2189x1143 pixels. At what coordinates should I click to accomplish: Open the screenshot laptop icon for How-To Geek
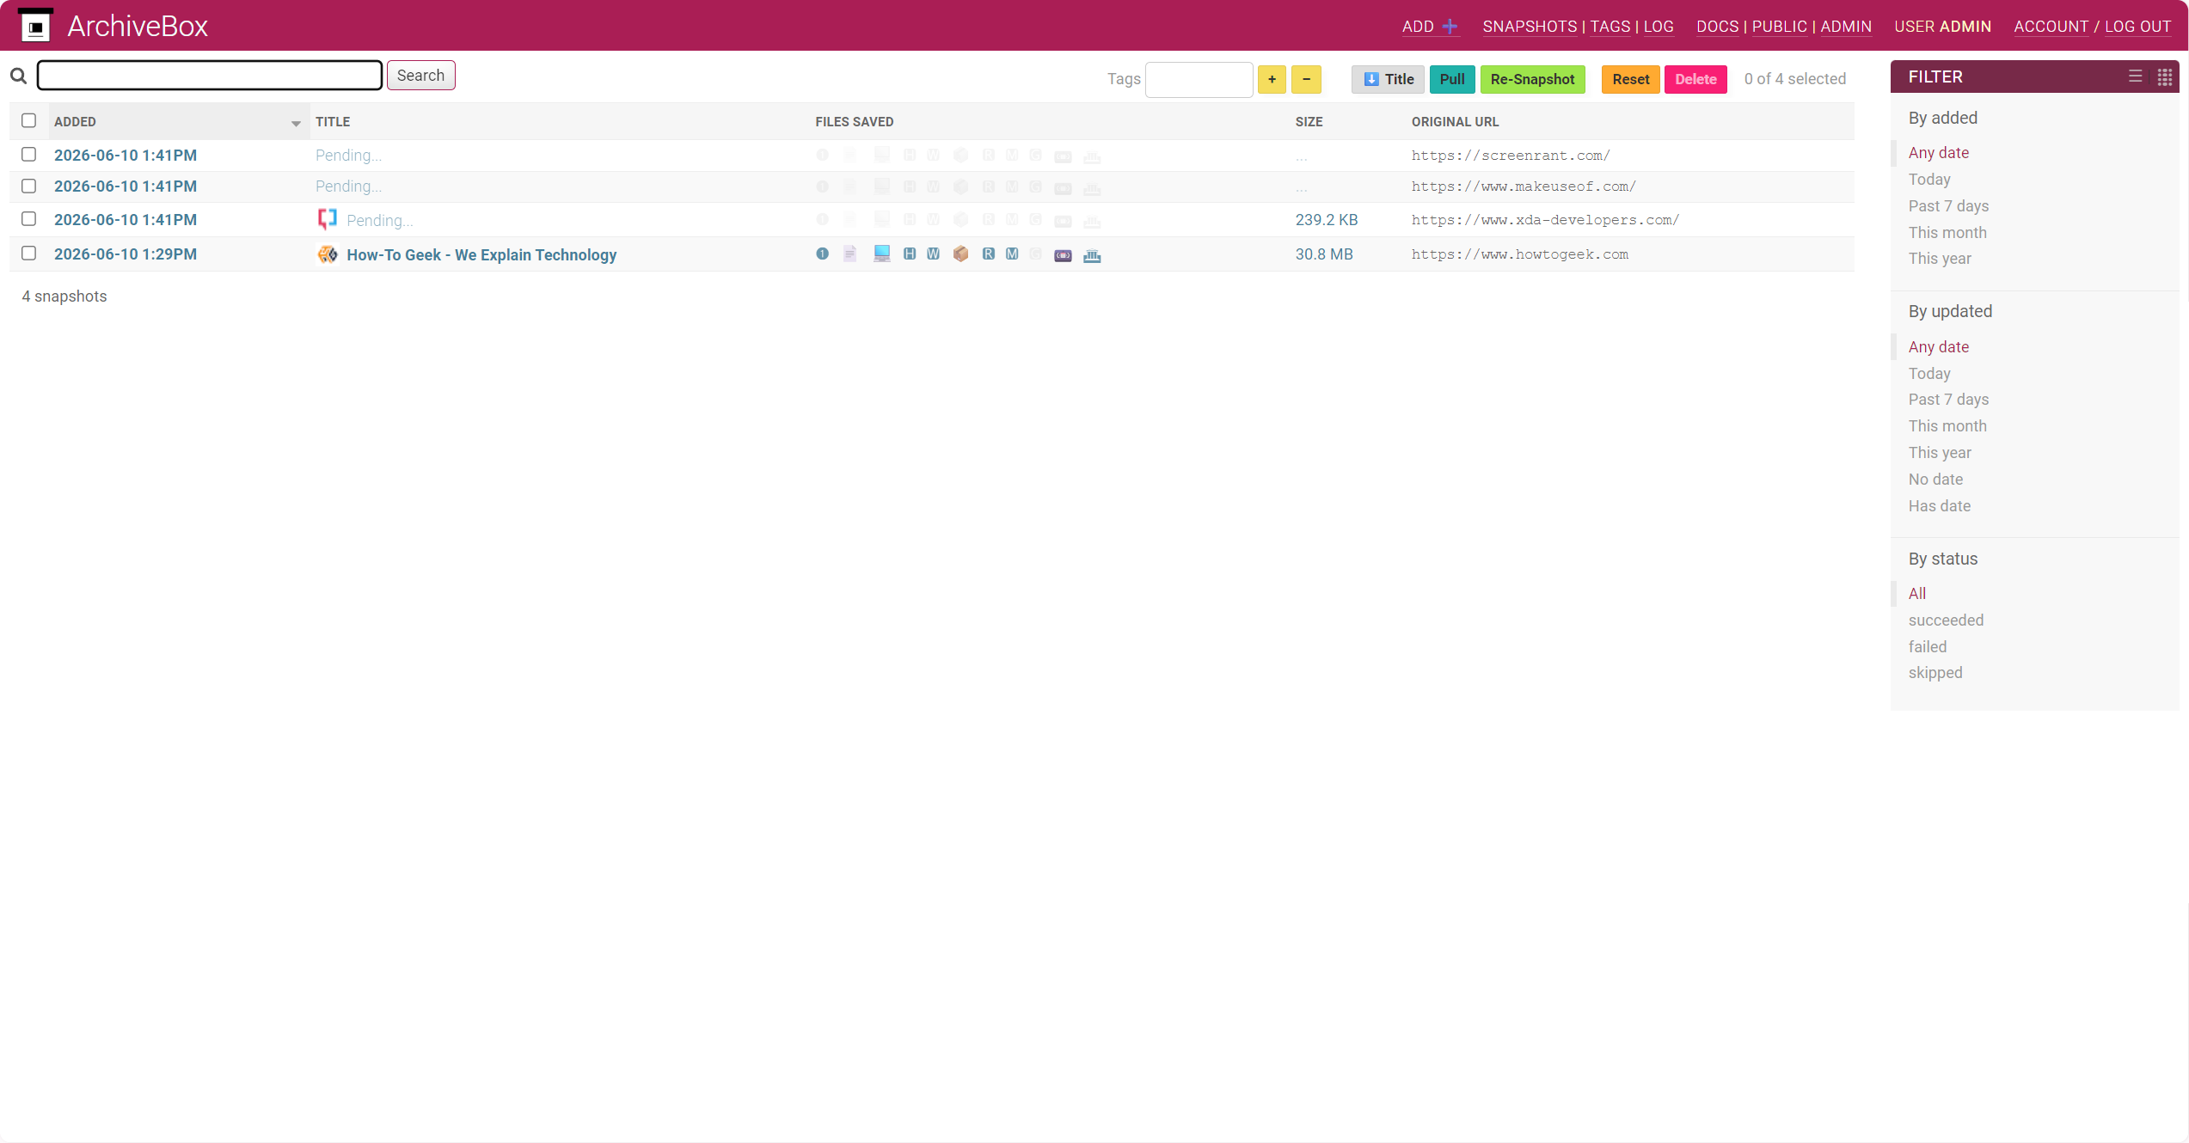(x=881, y=254)
